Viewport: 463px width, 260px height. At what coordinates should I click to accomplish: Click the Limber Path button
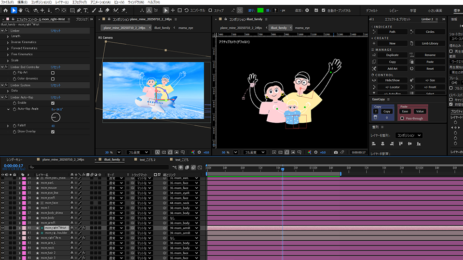392,32
